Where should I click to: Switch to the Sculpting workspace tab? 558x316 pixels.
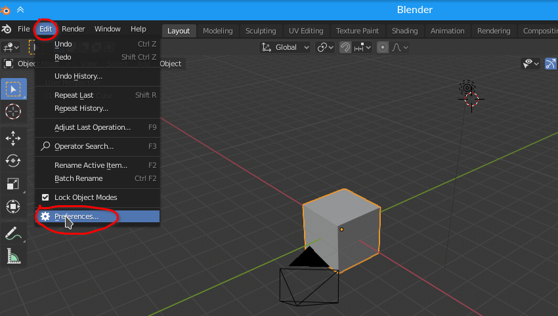pos(261,31)
